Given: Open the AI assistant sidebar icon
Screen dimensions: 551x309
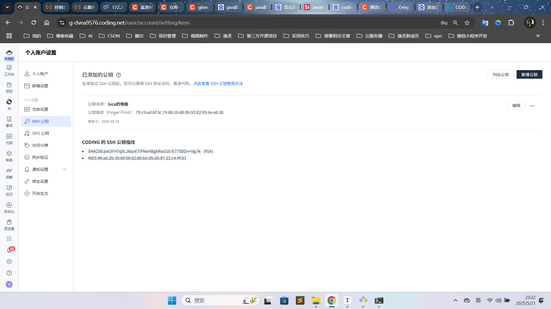Looking at the screenshot, I should click(x=9, y=104).
